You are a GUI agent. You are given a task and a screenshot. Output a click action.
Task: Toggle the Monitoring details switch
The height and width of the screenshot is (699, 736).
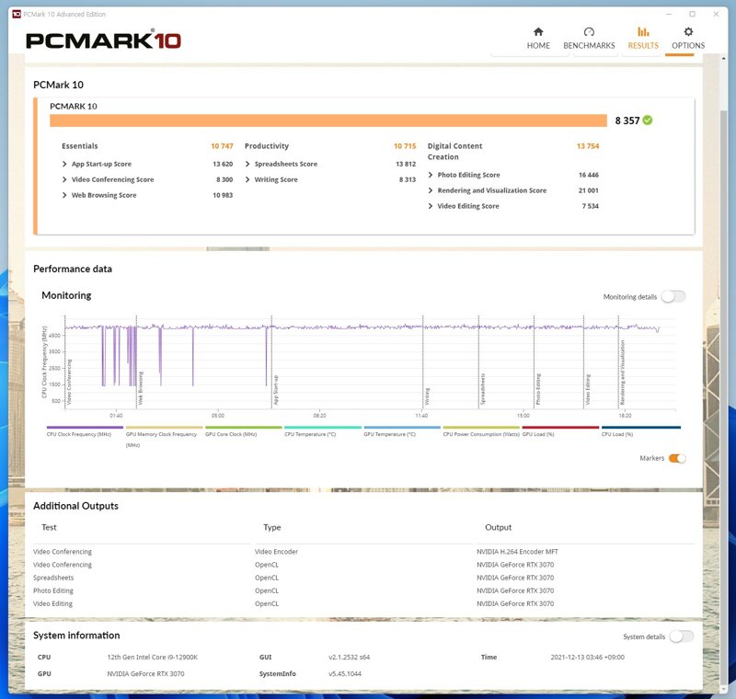(x=673, y=296)
